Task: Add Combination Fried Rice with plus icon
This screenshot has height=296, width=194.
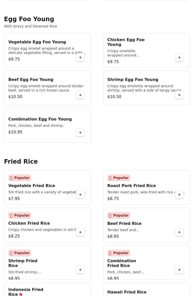Action: click(x=179, y=270)
